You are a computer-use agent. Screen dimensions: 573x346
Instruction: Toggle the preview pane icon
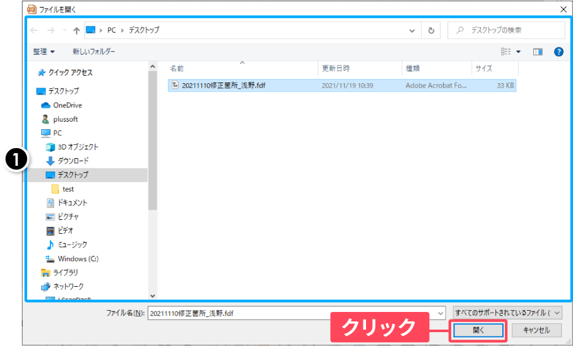[x=538, y=52]
